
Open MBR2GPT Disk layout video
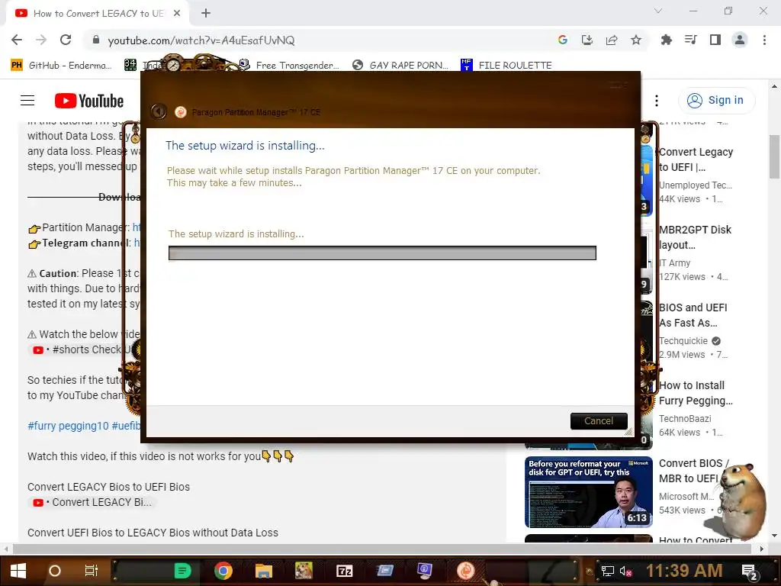pos(695,237)
